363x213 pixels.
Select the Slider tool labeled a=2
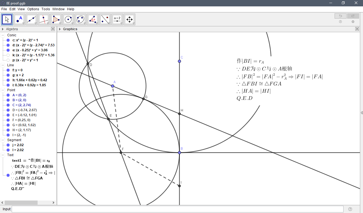pyautogui.click(x=117, y=19)
